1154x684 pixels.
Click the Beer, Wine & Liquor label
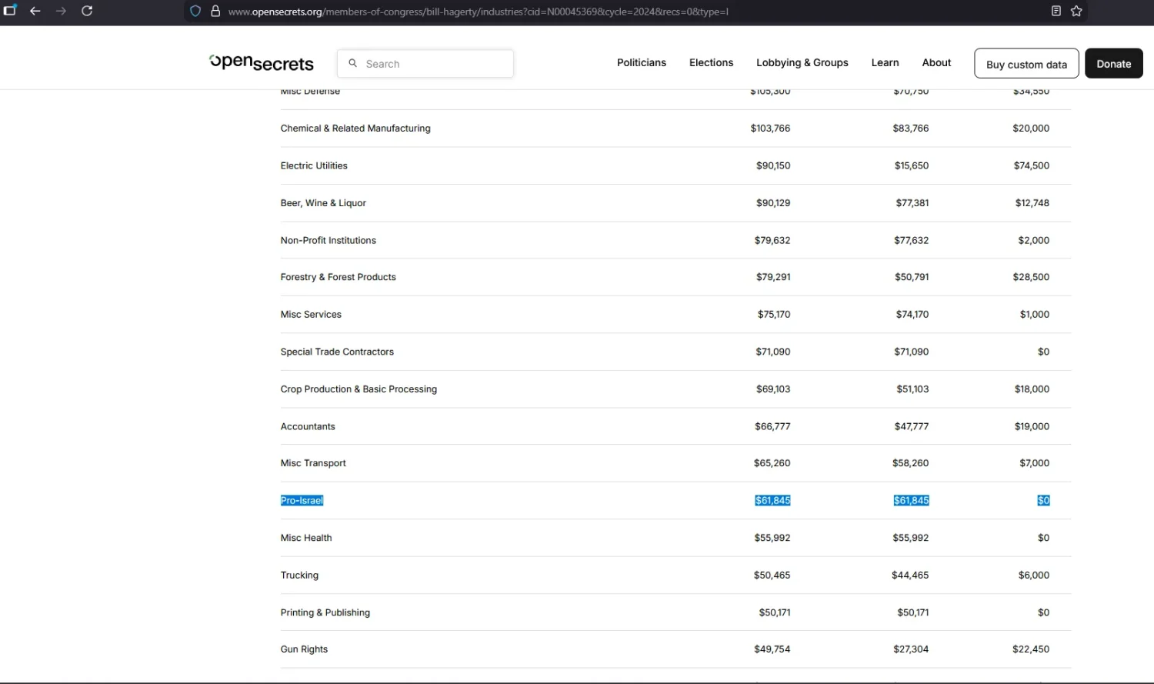(323, 203)
